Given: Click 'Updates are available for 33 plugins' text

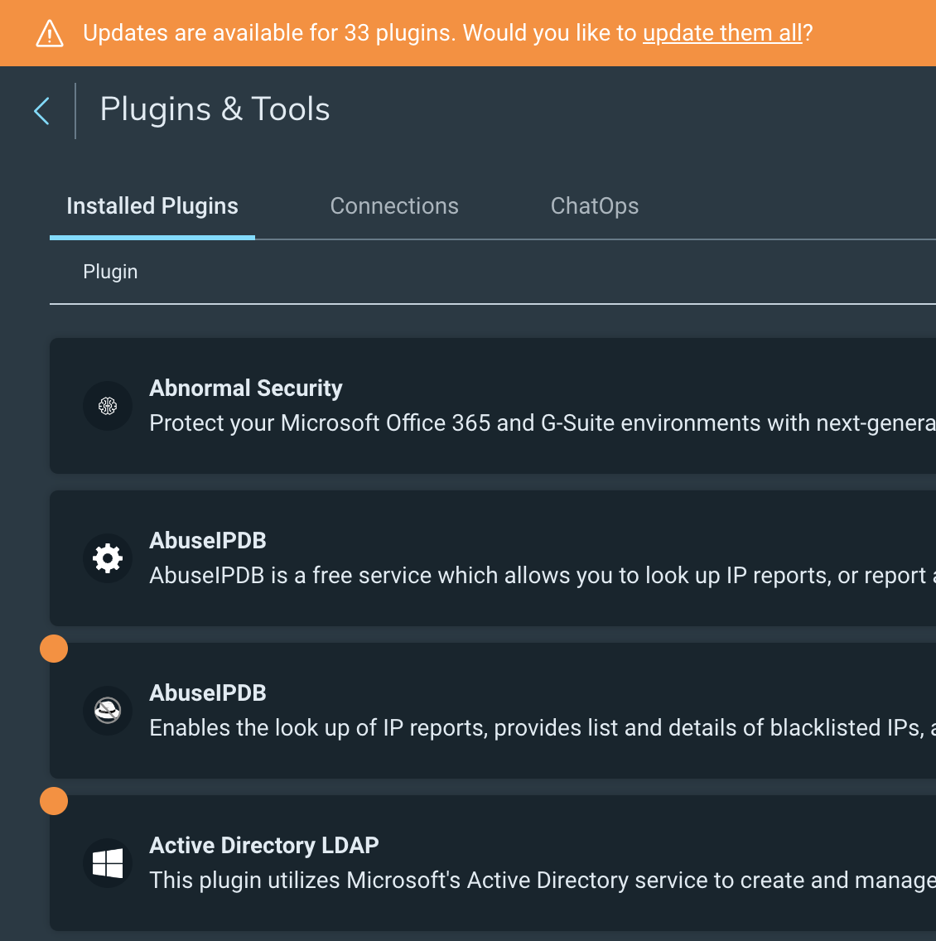Looking at the screenshot, I should [269, 33].
